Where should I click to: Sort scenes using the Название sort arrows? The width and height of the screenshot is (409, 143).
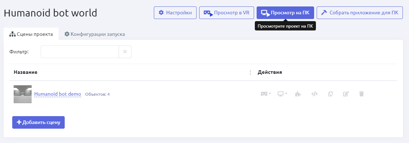click(x=250, y=72)
